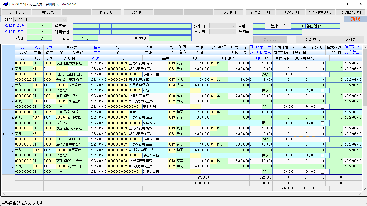This screenshot has height=206, width=367.
Task: Expand the 請求確 dropdown
Action: click(x=222, y=26)
